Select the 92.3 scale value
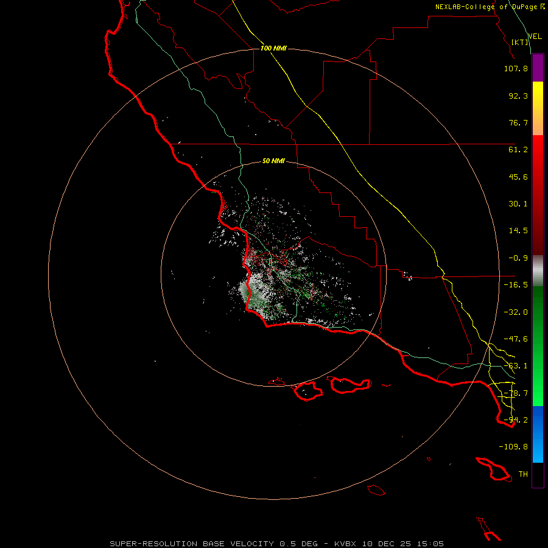The width and height of the screenshot is (548, 548). (518, 96)
